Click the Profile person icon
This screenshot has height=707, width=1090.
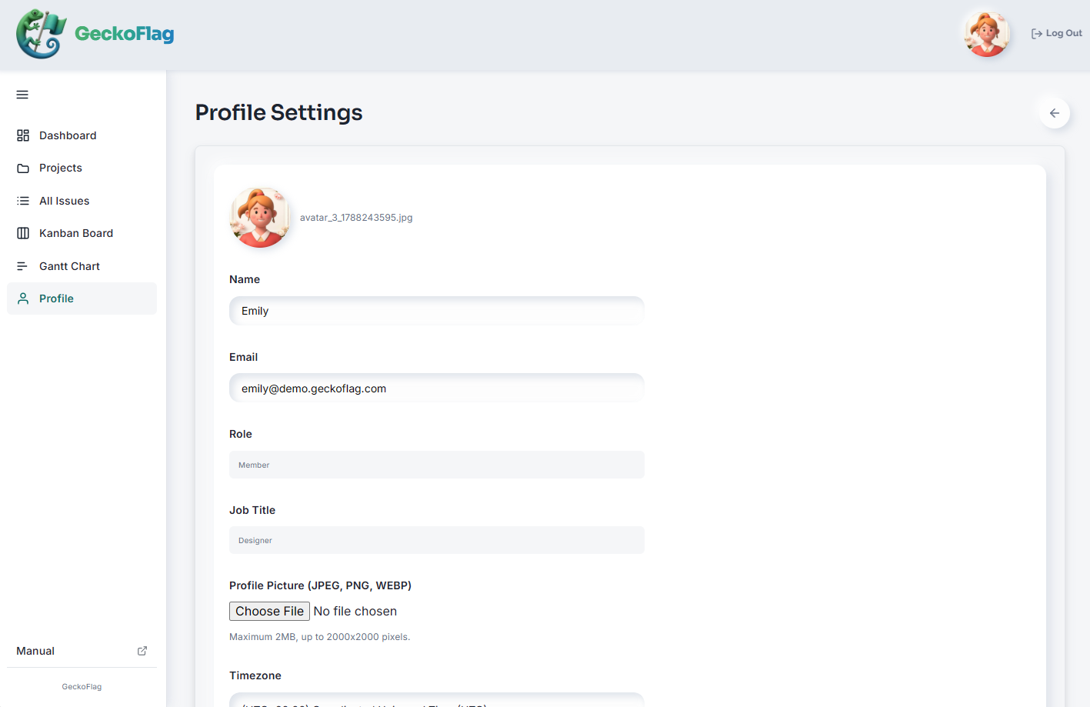23,298
